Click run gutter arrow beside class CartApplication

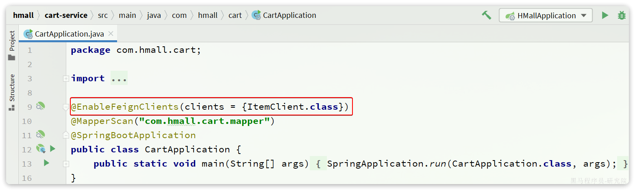52,149
